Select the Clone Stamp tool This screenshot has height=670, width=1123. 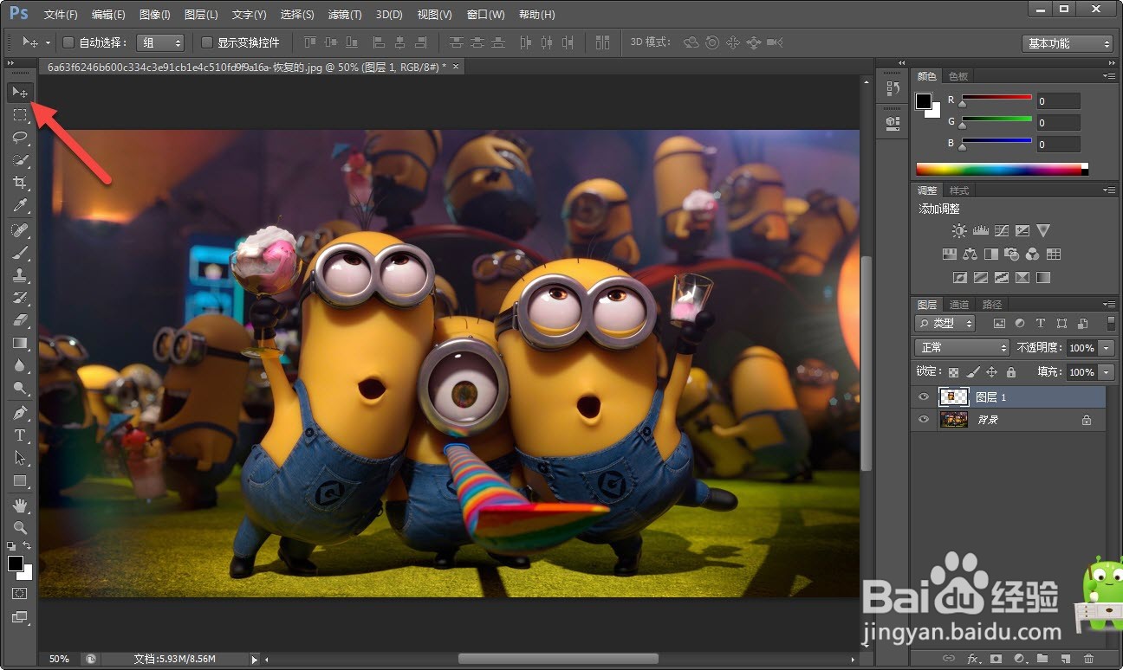click(x=20, y=275)
